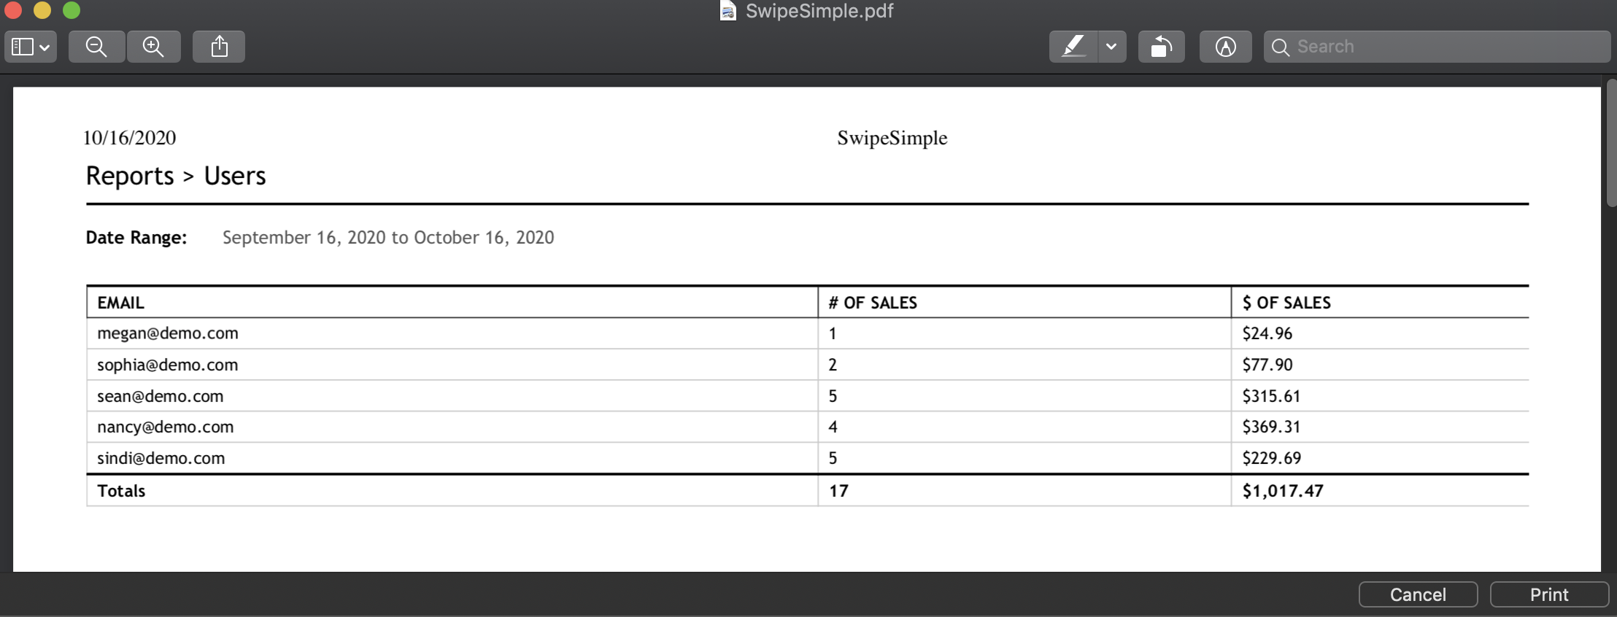Zoom out of the PDF
The image size is (1617, 617).
click(96, 47)
